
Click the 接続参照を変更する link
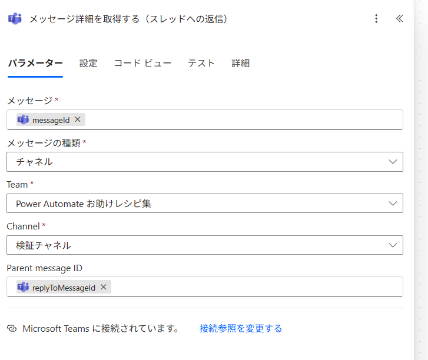point(240,328)
